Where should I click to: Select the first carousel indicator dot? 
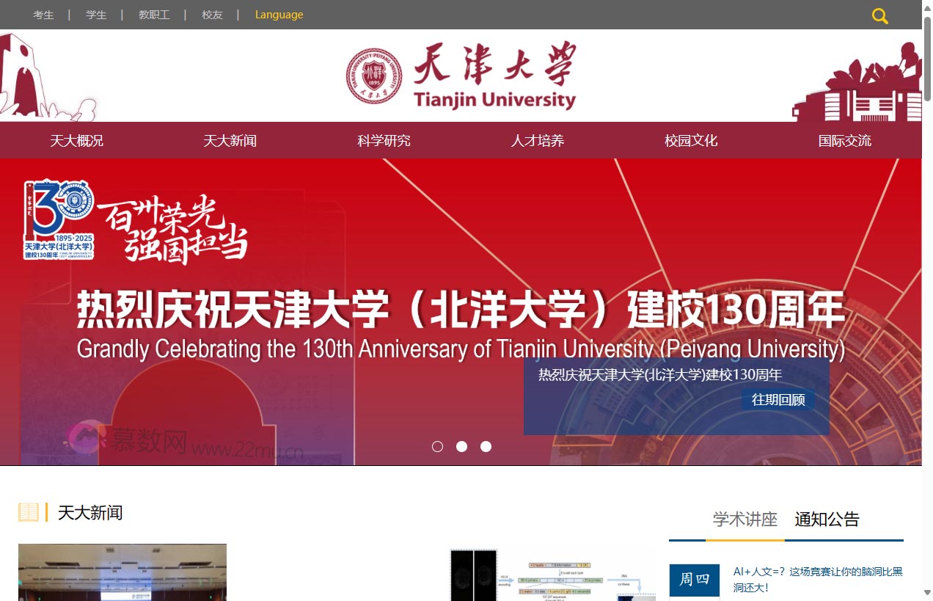tap(438, 446)
